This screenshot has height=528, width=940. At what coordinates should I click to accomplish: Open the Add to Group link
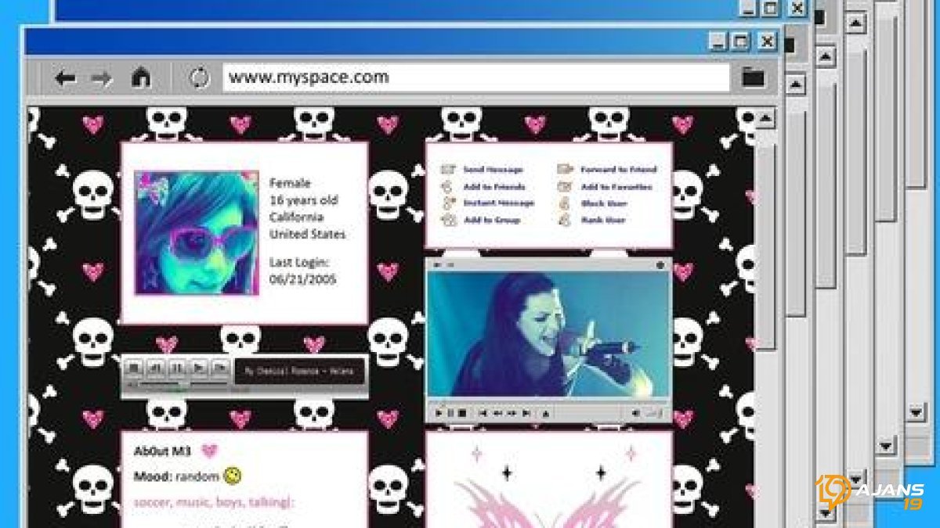[x=492, y=221]
